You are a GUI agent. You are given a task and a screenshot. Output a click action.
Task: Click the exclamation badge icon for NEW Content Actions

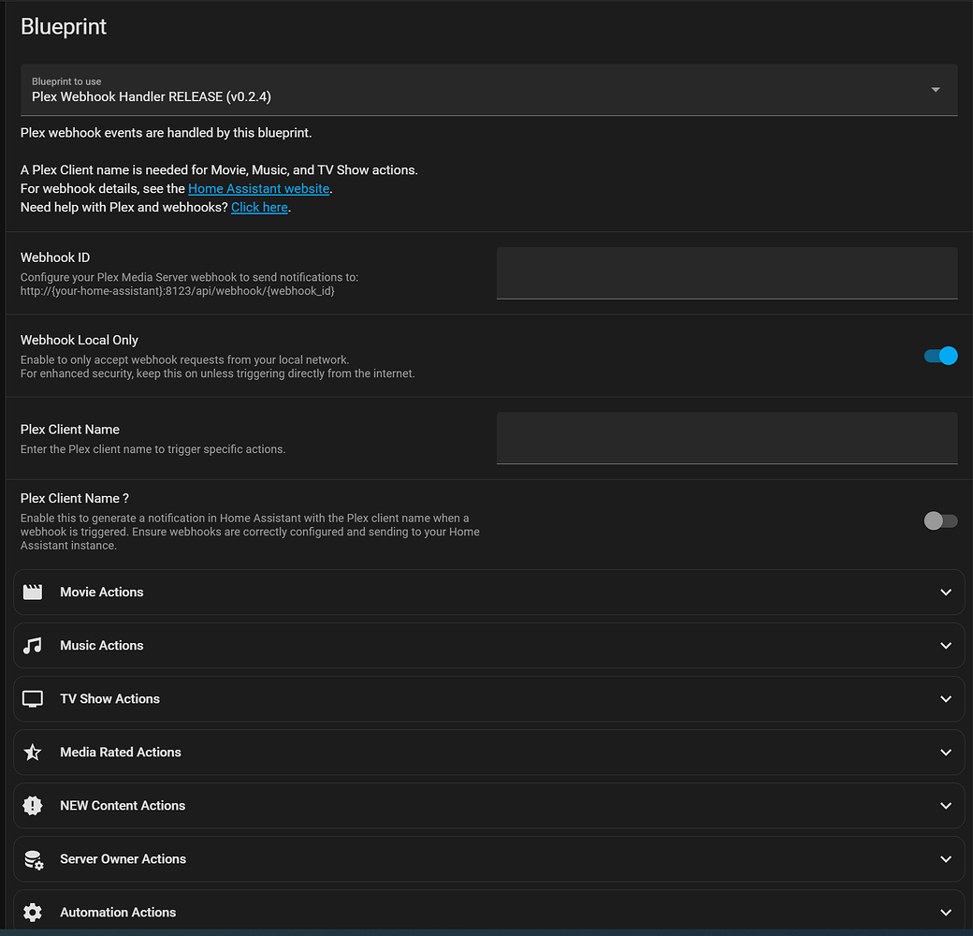pos(33,805)
